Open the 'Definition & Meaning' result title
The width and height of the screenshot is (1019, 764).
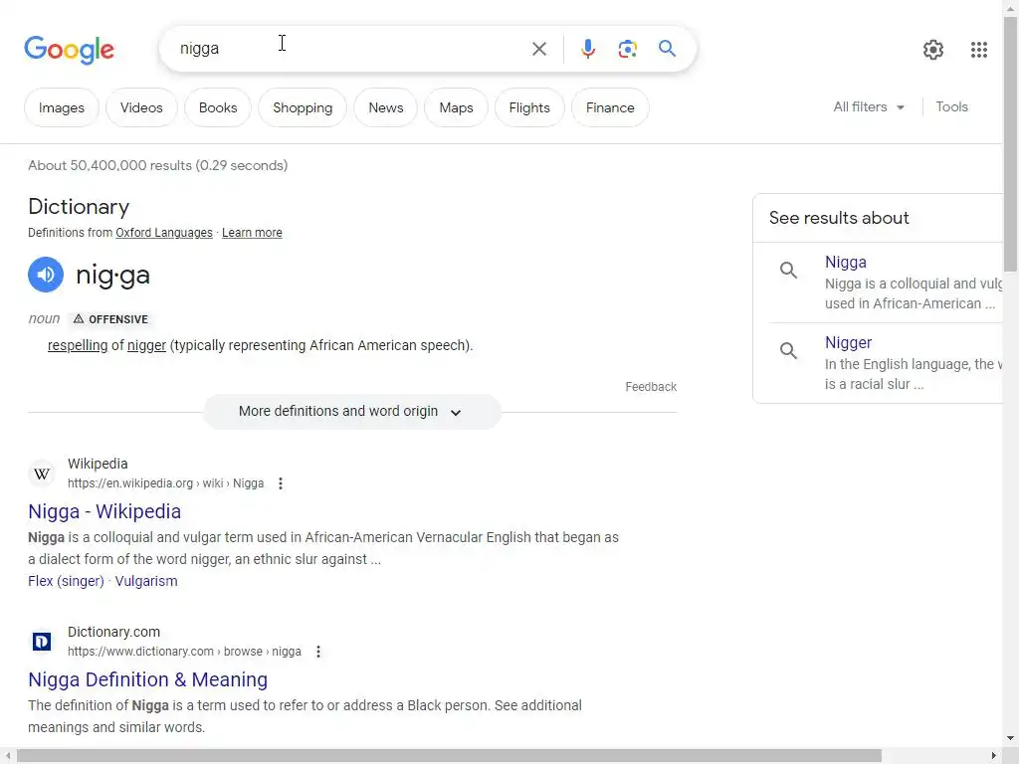[x=147, y=679]
